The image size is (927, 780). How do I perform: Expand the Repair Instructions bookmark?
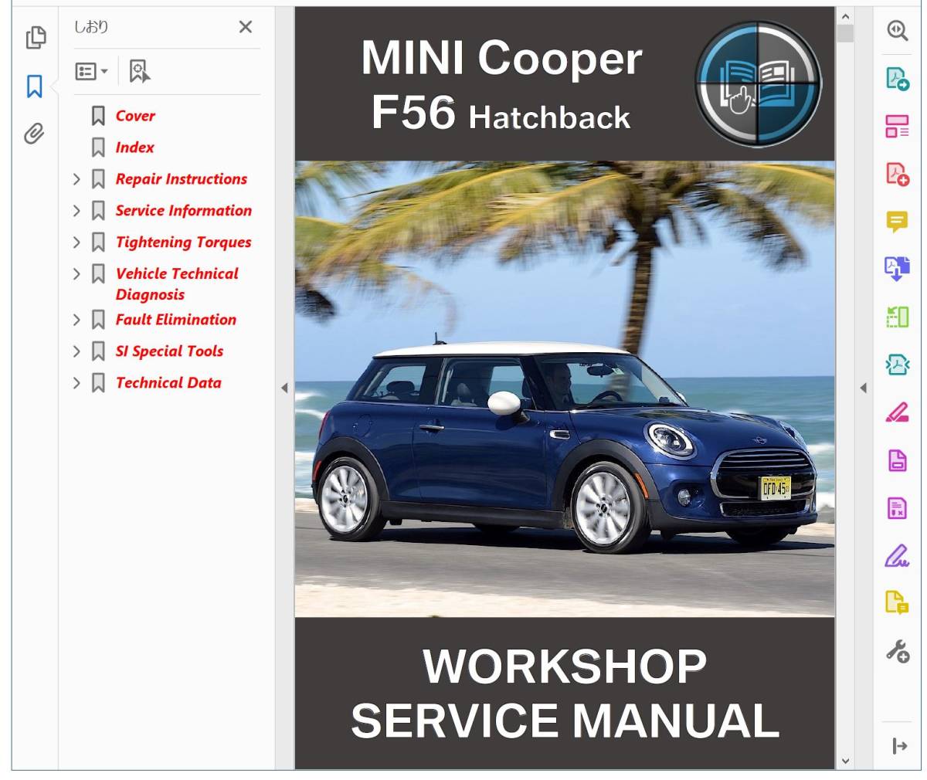pyautogui.click(x=76, y=179)
